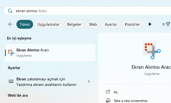Click the Take a new screenshot icon
The height and width of the screenshot is (103, 171).
click(x=108, y=101)
